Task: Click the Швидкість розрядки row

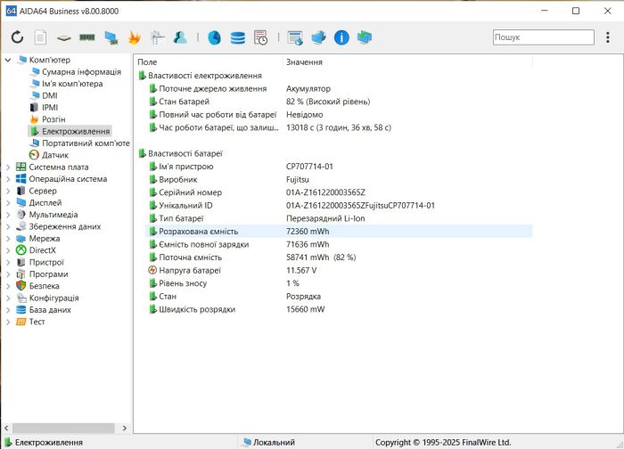Action: tap(339, 309)
